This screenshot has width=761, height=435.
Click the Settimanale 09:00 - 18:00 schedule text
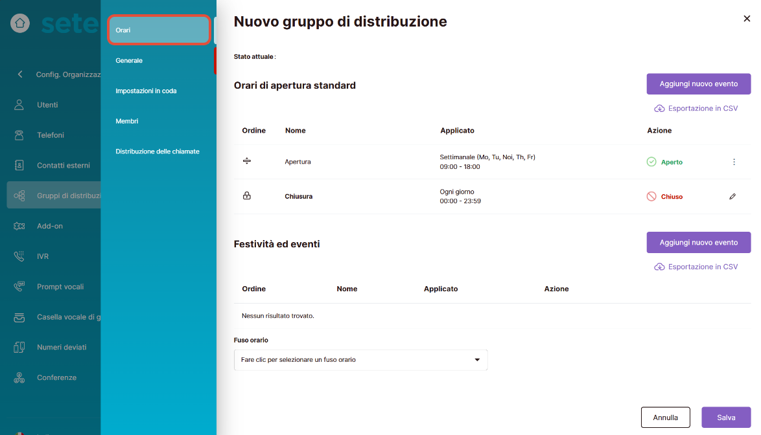point(487,162)
